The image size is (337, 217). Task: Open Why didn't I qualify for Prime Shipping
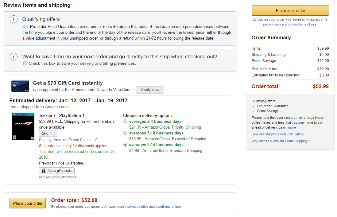click(x=280, y=141)
